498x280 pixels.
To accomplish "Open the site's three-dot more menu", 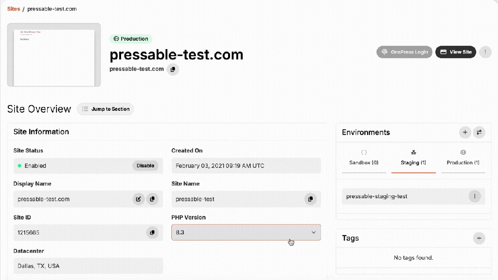I will 485,52.
